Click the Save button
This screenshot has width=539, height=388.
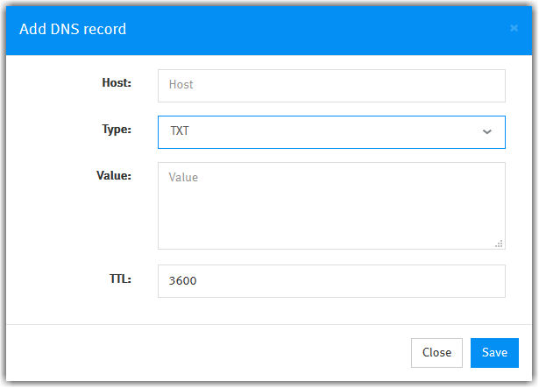494,353
